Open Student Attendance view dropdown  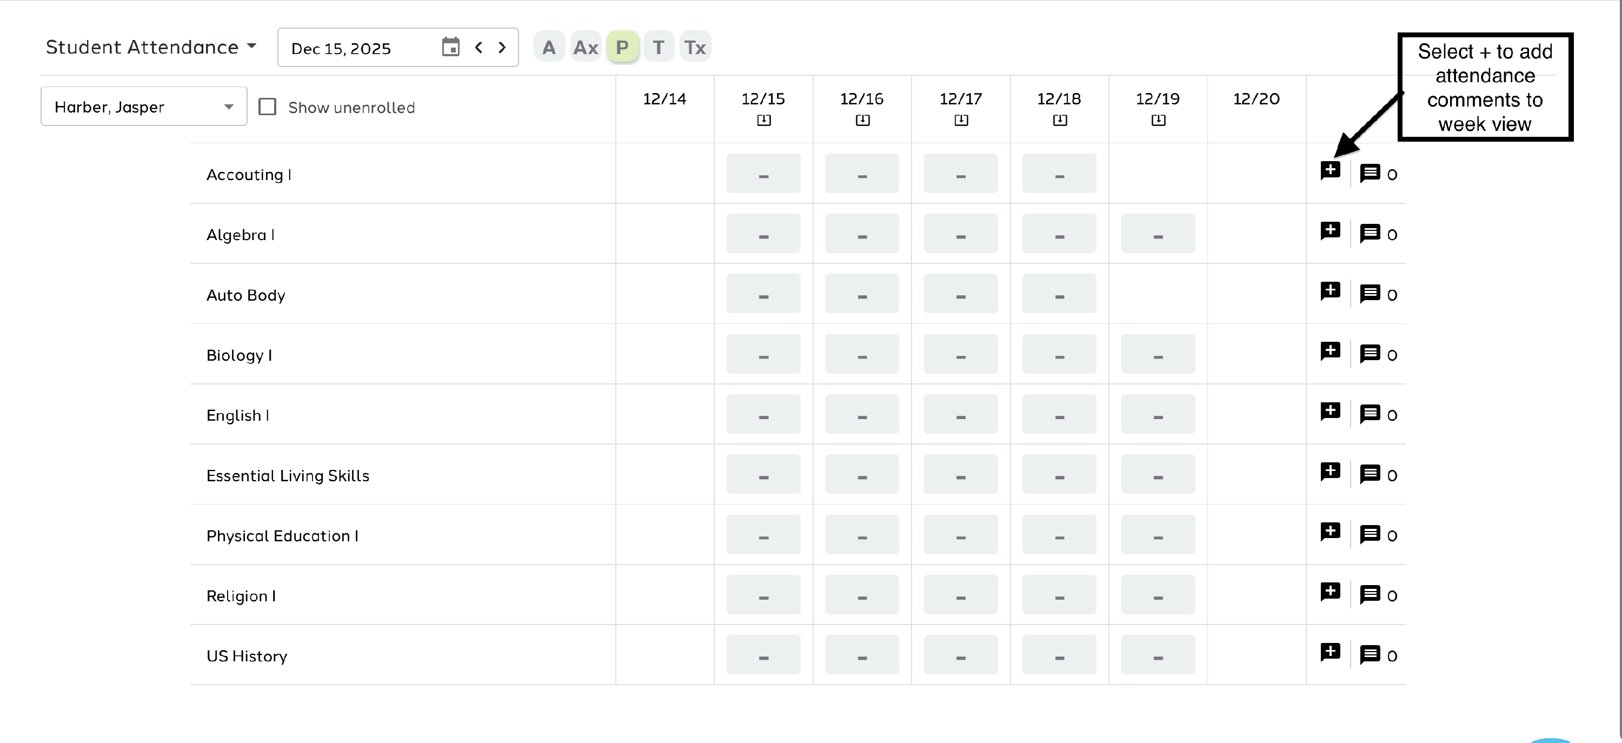151,47
